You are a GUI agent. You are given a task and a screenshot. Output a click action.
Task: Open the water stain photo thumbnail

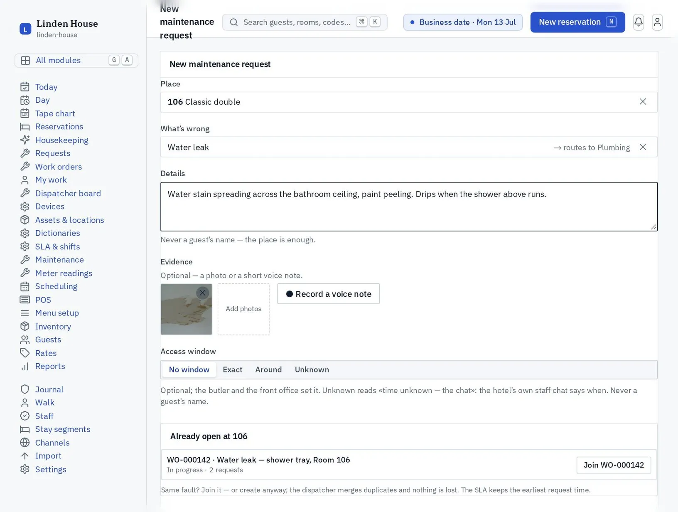[186, 309]
